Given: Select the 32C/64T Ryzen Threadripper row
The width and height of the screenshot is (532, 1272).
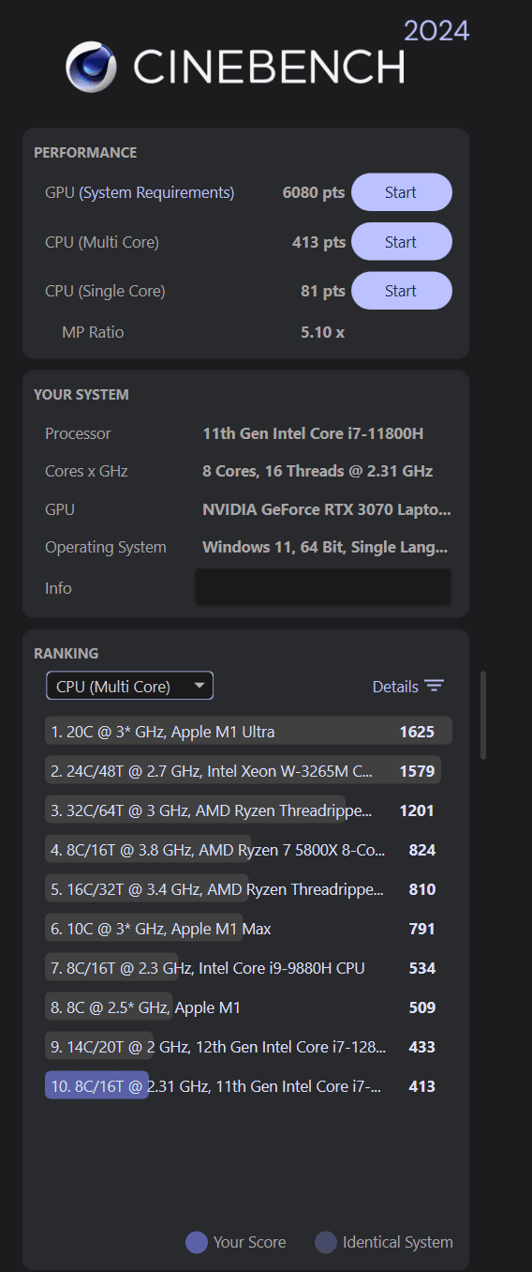Looking at the screenshot, I should pyautogui.click(x=248, y=810).
